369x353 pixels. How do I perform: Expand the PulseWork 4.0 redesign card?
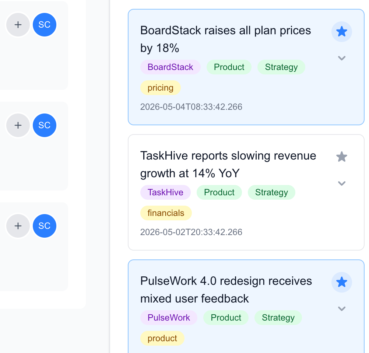tap(341, 308)
